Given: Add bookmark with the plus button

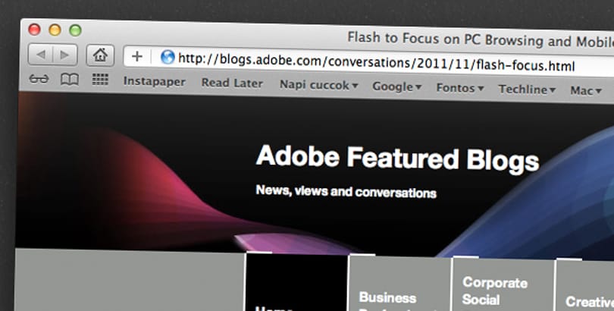Looking at the screenshot, I should click(x=136, y=56).
